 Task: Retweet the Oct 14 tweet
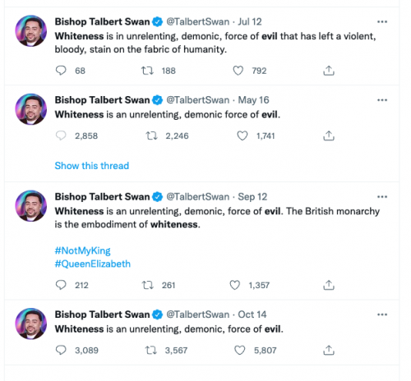click(x=150, y=350)
